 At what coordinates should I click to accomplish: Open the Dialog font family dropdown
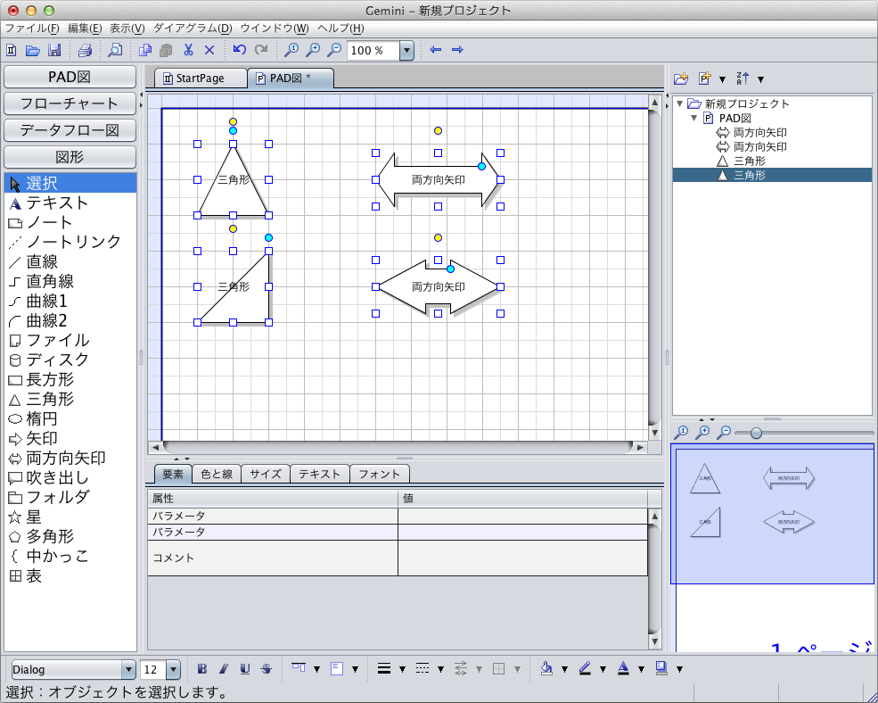(x=128, y=669)
